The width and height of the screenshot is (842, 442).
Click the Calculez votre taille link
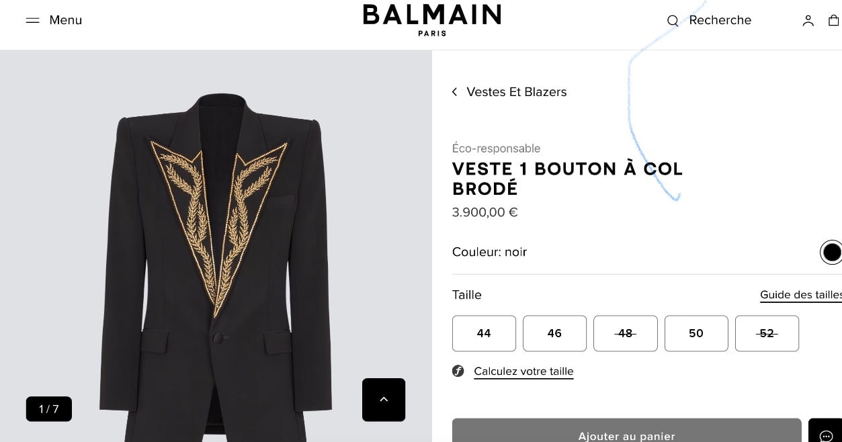click(523, 371)
